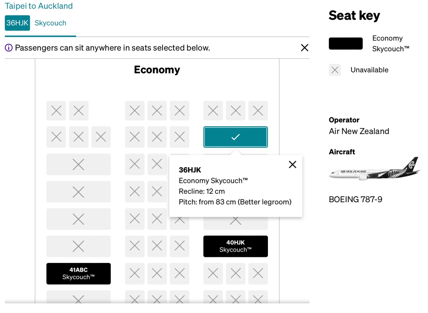The width and height of the screenshot is (428, 313).
Task: Click the Unavailable X icon in seat key
Action: (335, 70)
